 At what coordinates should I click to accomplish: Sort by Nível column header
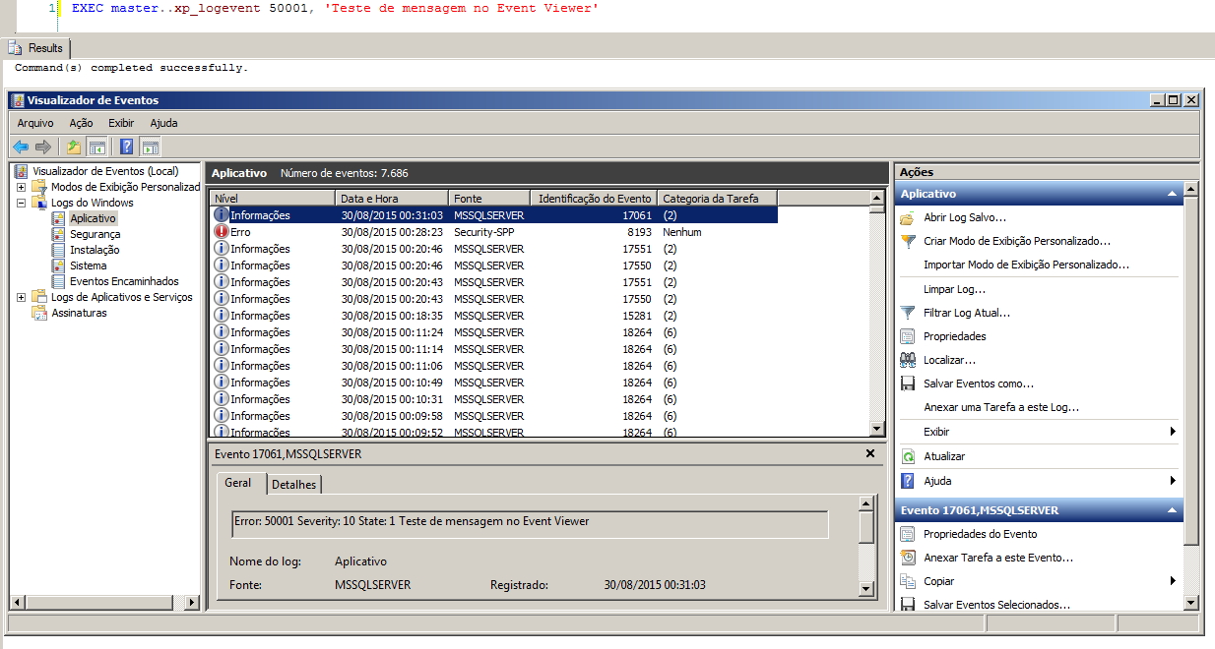272,198
